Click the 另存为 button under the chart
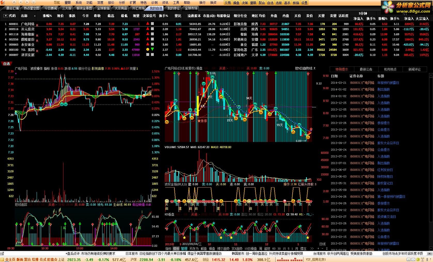The width and height of the screenshot is (433, 262). click(194, 249)
